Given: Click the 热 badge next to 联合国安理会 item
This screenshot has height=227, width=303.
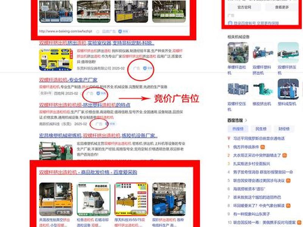Looking at the screenshot, I should tap(288, 181).
